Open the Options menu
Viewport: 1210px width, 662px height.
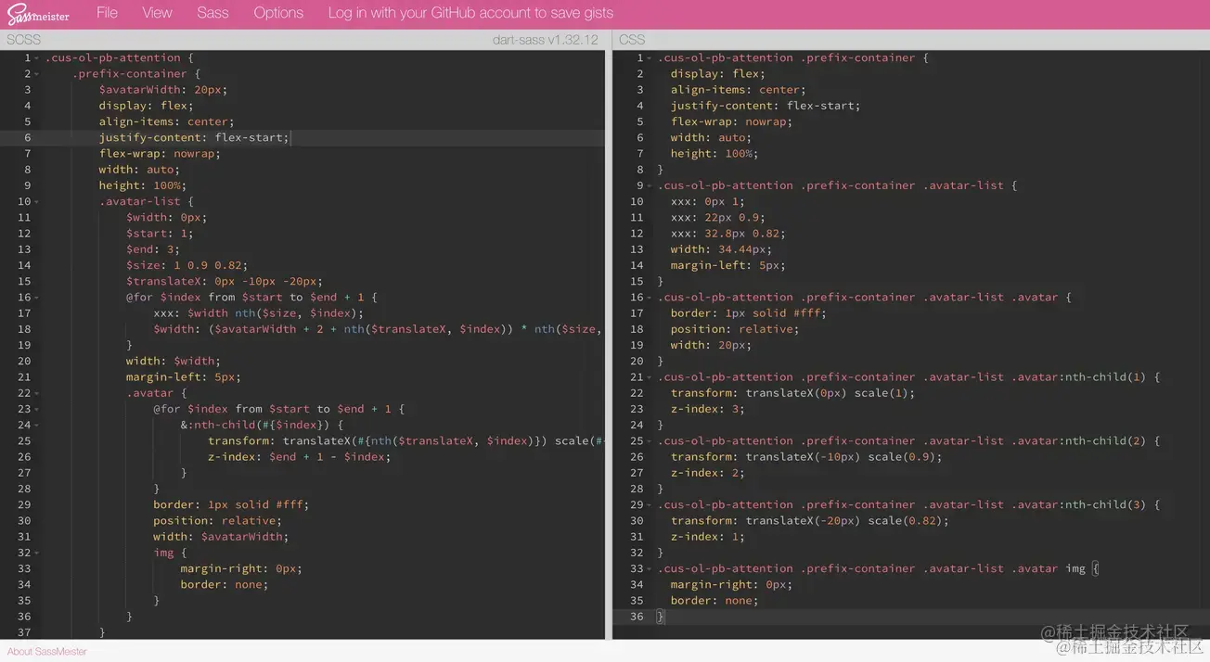(x=278, y=13)
